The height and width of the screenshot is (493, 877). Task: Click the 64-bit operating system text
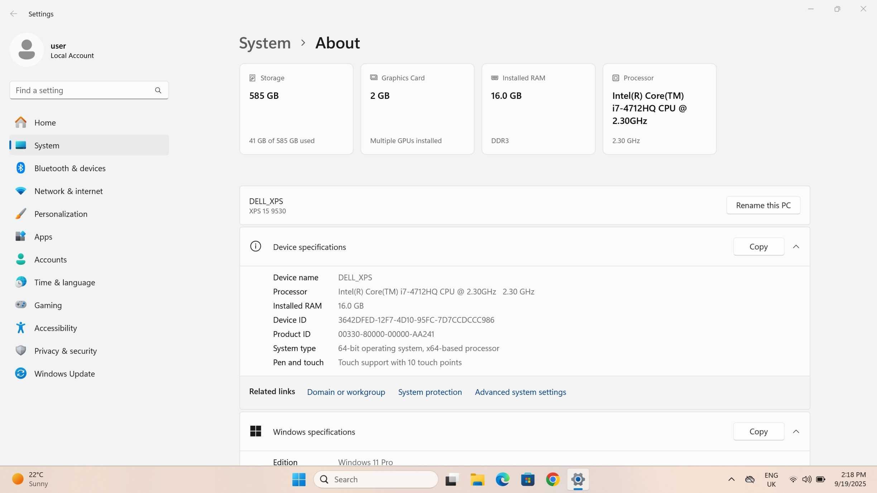(x=418, y=348)
